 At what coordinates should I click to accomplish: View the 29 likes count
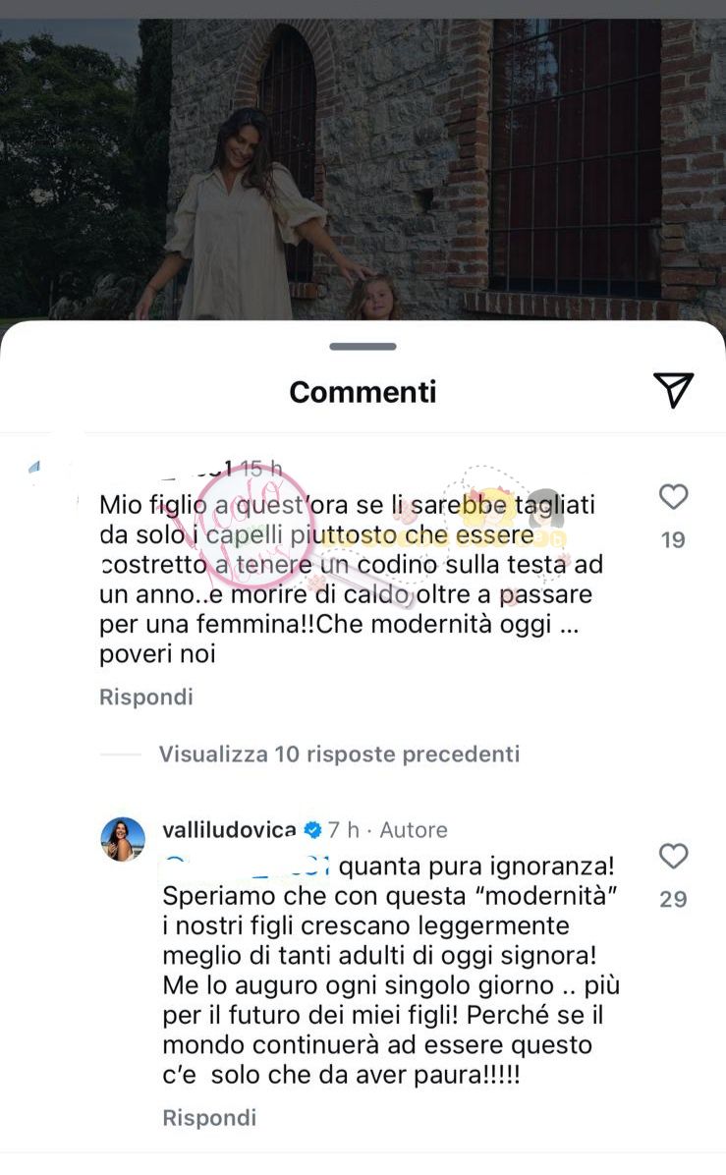(x=673, y=899)
